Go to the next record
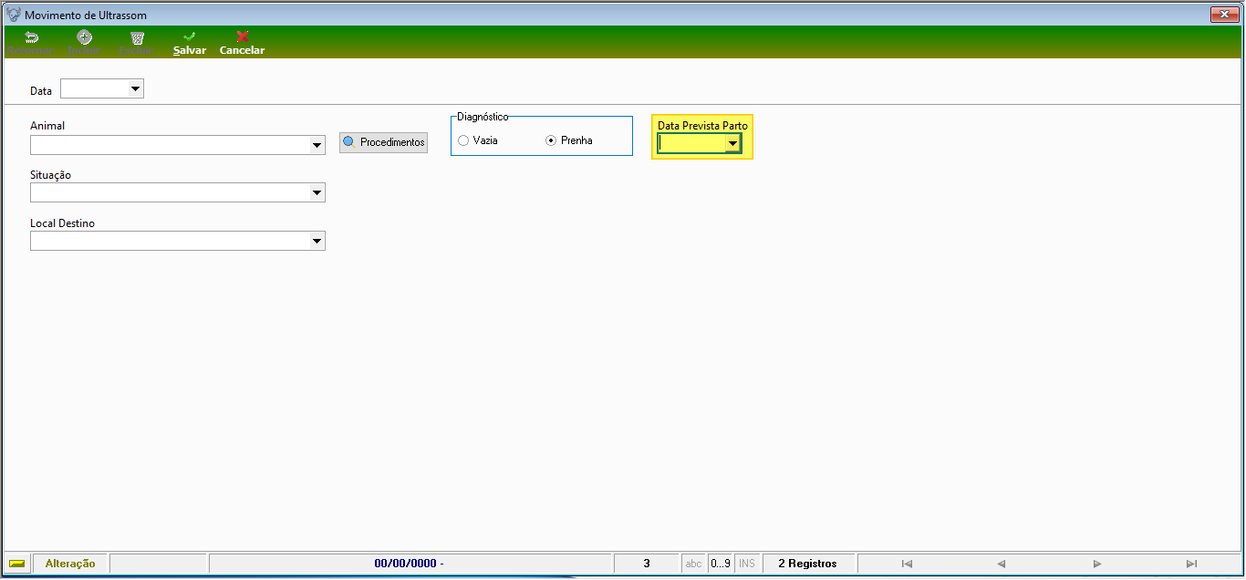This screenshot has height=580, width=1246. pyautogui.click(x=1097, y=564)
